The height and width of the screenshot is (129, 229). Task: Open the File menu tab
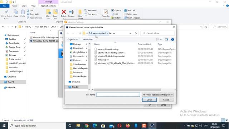tap(5, 6)
